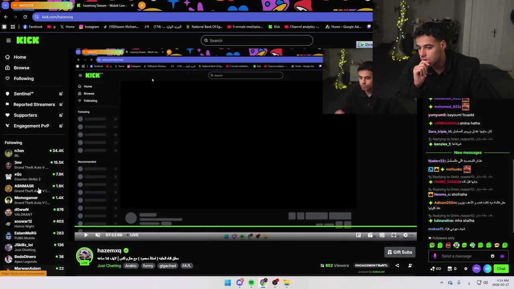
Task: Insert the red angry emote from quick emotes
Action: [x=448, y=245]
